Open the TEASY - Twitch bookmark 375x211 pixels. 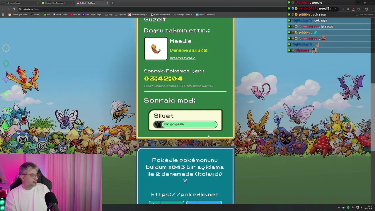[60, 14]
